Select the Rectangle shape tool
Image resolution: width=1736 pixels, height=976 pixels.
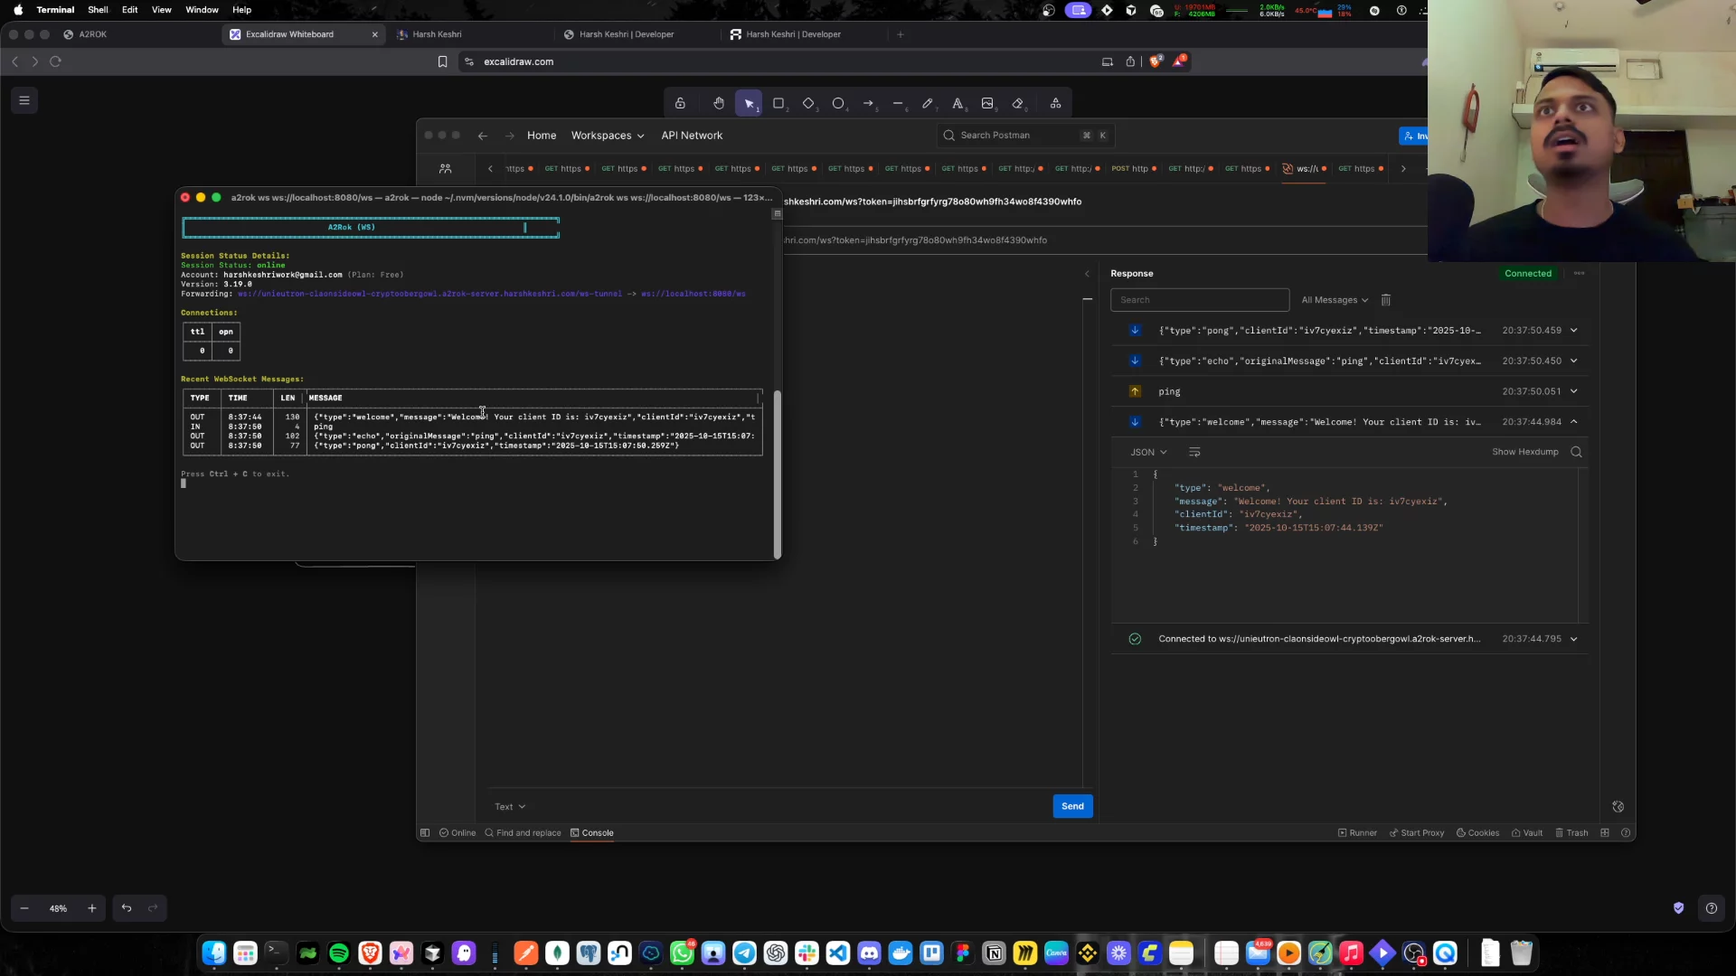click(778, 103)
